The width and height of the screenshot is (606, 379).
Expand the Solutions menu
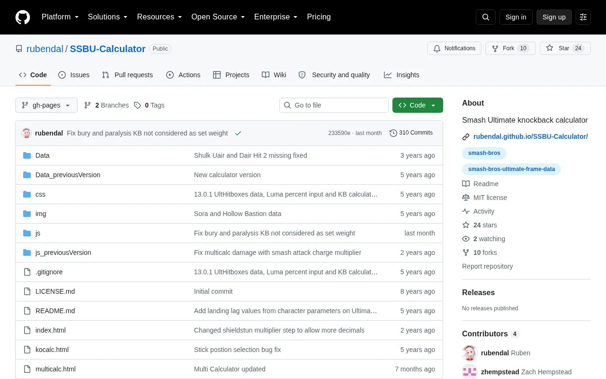(x=107, y=17)
